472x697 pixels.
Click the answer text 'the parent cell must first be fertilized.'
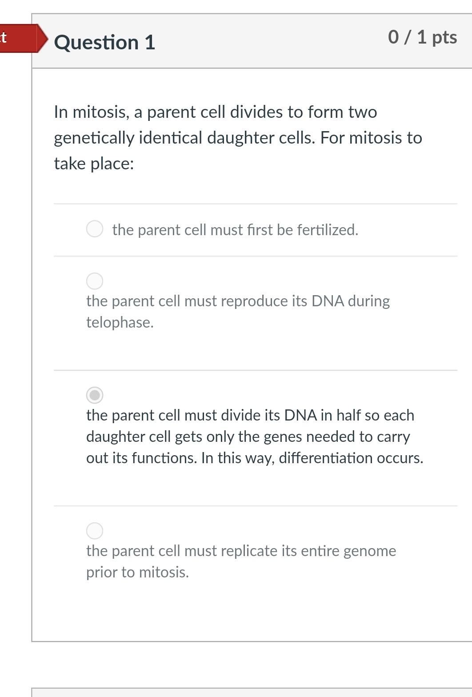pos(235,230)
